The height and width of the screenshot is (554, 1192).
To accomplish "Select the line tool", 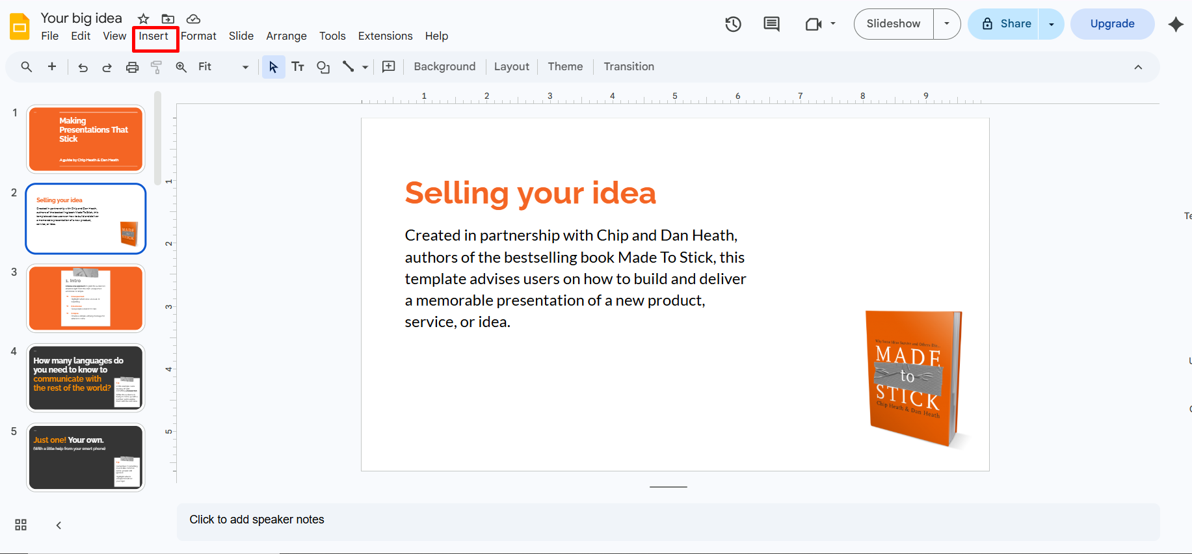I will pyautogui.click(x=349, y=66).
